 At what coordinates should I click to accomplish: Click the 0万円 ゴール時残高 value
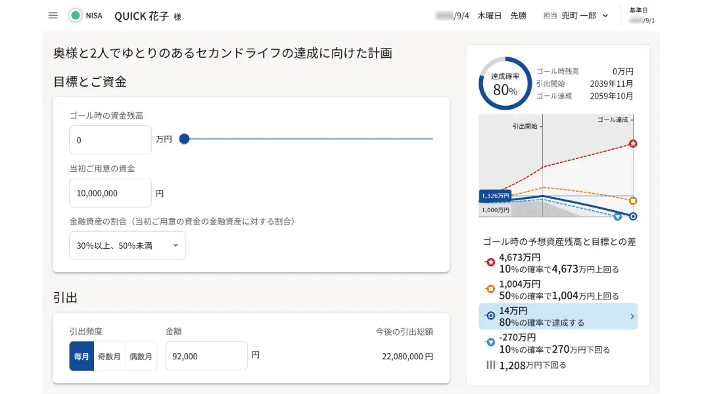pos(622,72)
